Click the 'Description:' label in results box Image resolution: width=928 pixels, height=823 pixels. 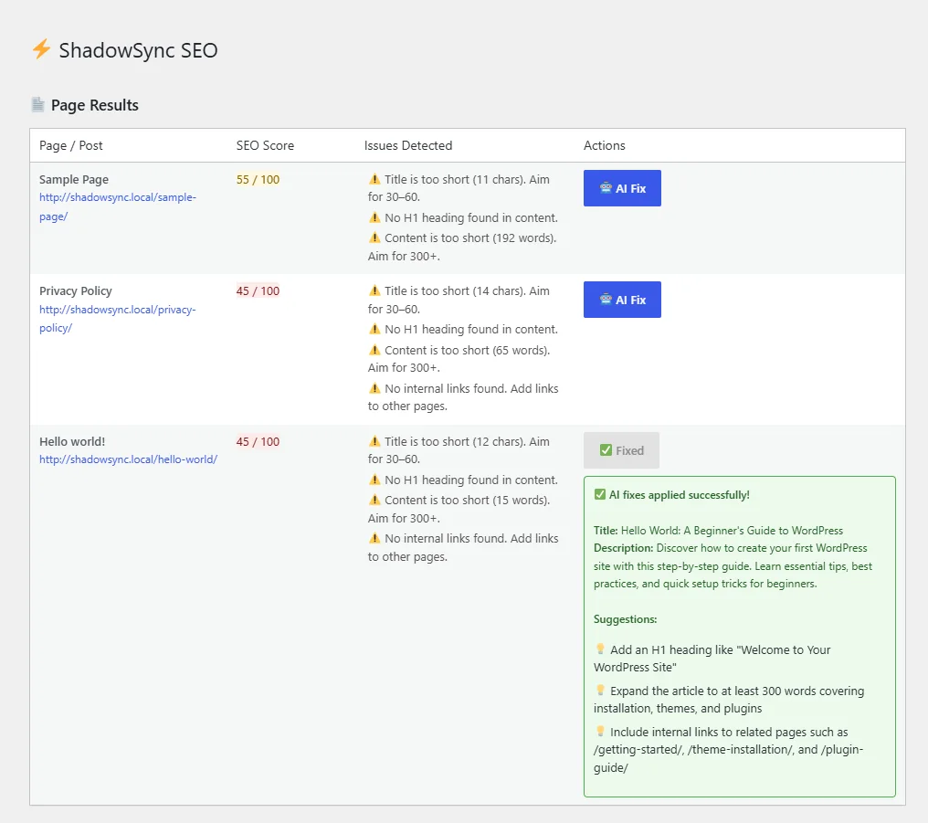point(623,548)
